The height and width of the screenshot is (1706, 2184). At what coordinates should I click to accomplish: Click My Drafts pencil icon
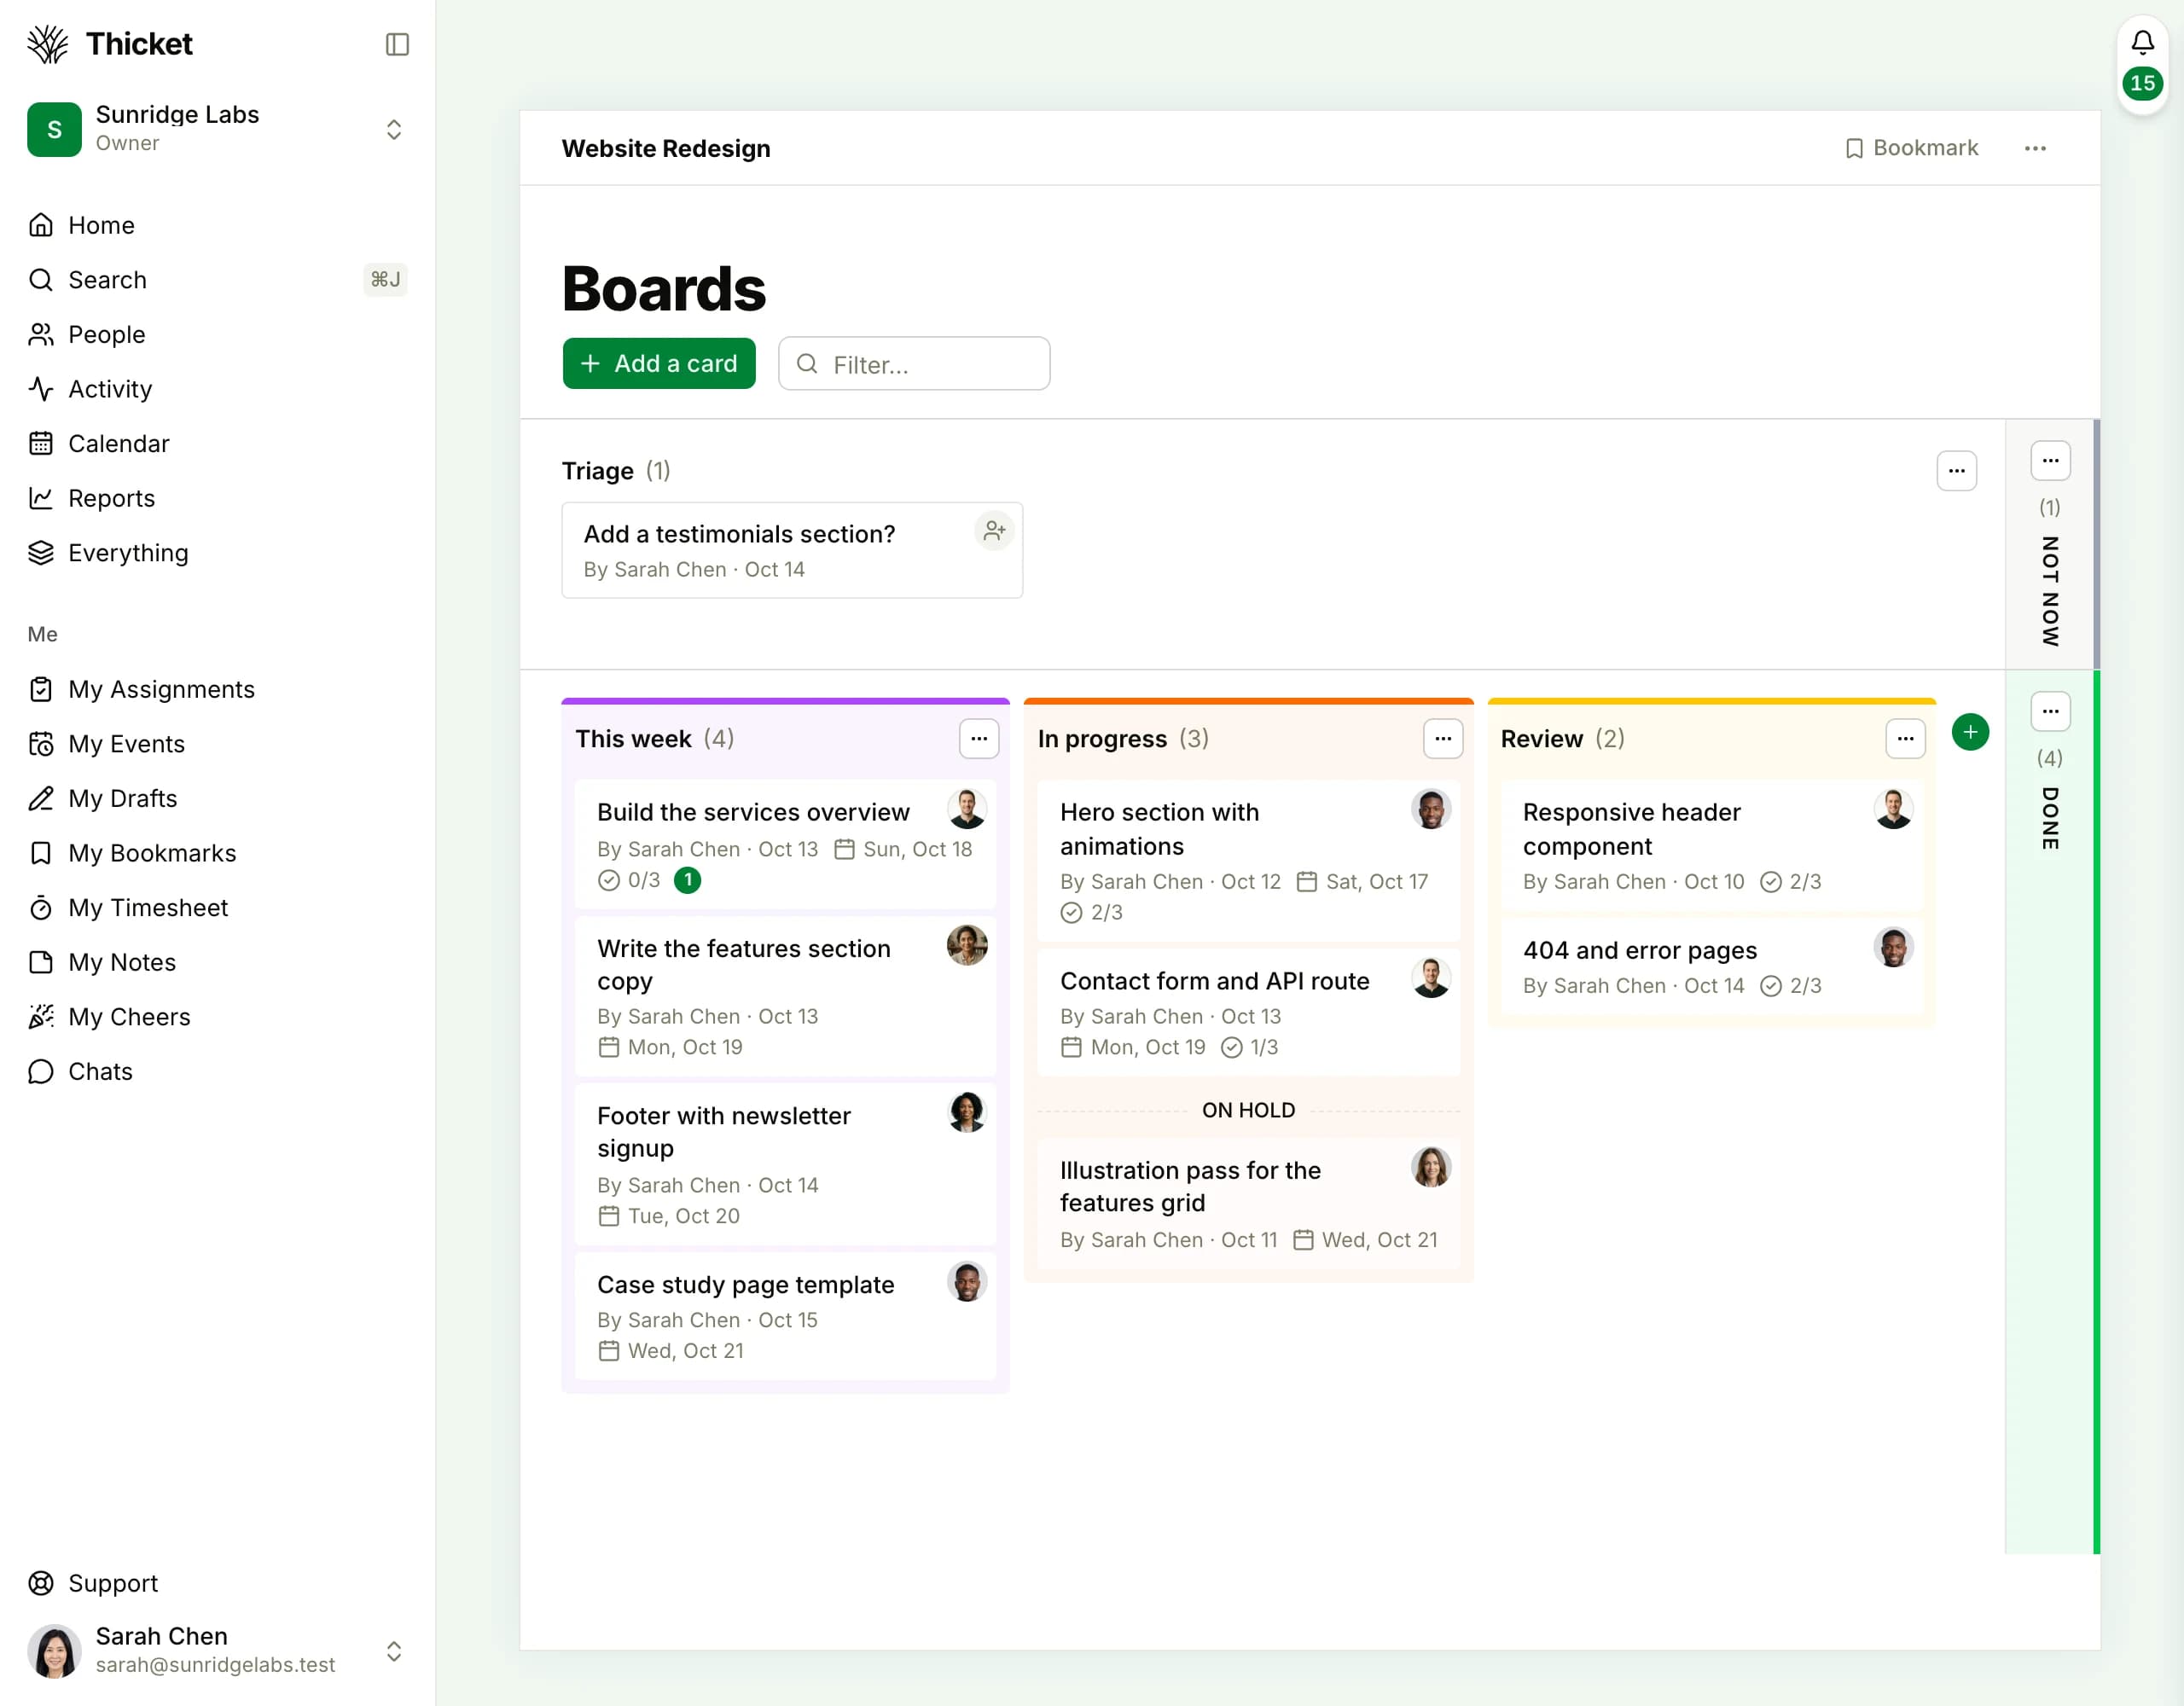pyautogui.click(x=41, y=798)
